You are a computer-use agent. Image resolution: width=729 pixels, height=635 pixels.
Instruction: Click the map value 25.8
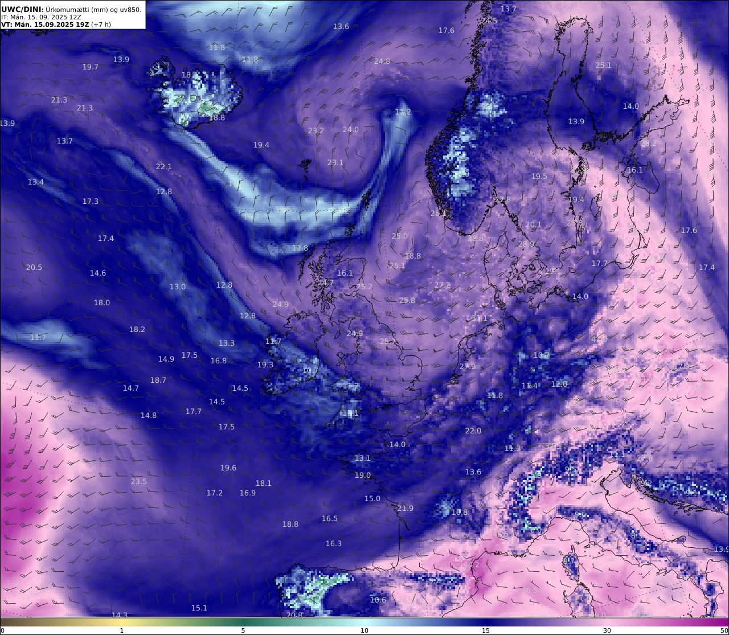[x=407, y=301]
